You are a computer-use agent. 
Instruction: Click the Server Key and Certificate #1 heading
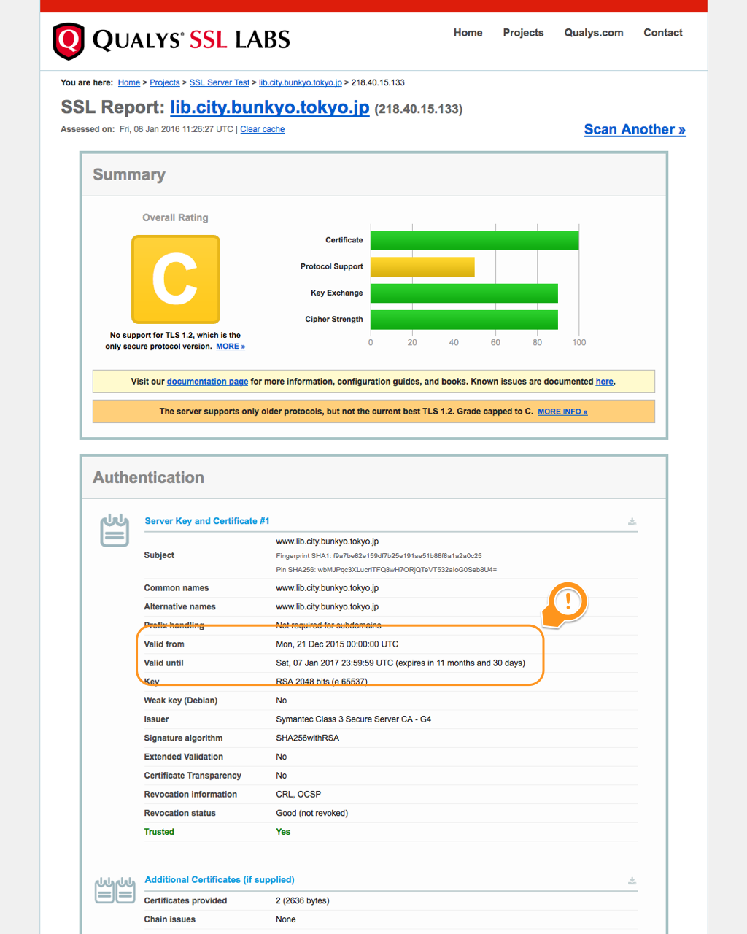pos(207,521)
